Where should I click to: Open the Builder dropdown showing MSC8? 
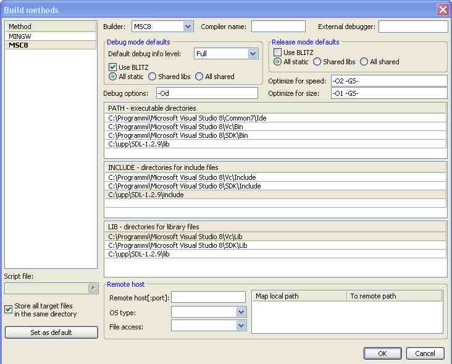pyautogui.click(x=188, y=27)
